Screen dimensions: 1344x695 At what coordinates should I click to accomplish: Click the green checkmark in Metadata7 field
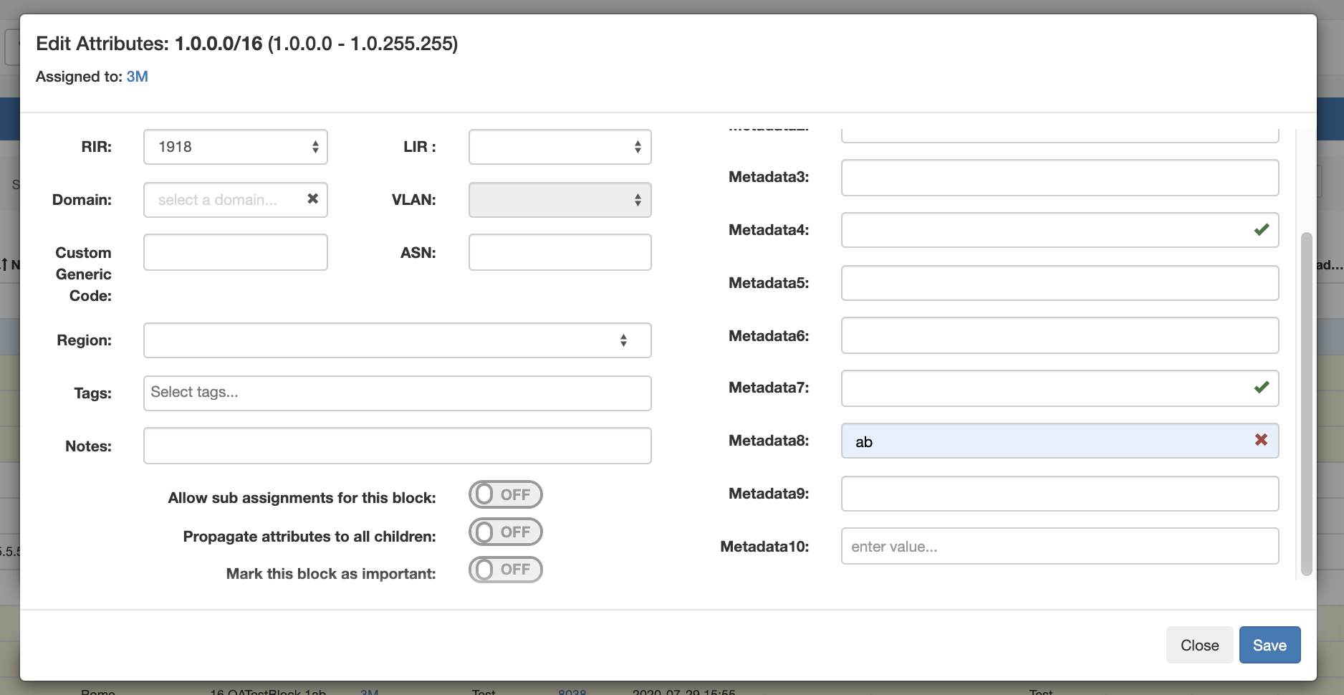(1261, 388)
